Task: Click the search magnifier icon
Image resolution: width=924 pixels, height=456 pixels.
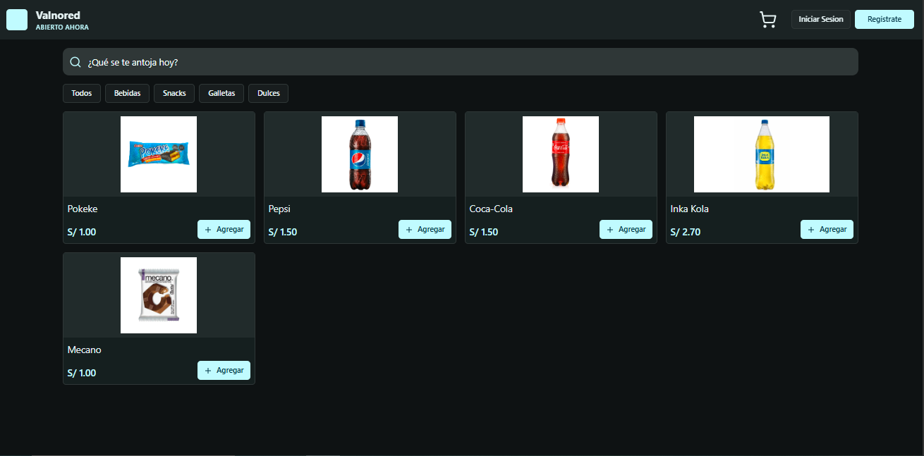Action: click(75, 62)
